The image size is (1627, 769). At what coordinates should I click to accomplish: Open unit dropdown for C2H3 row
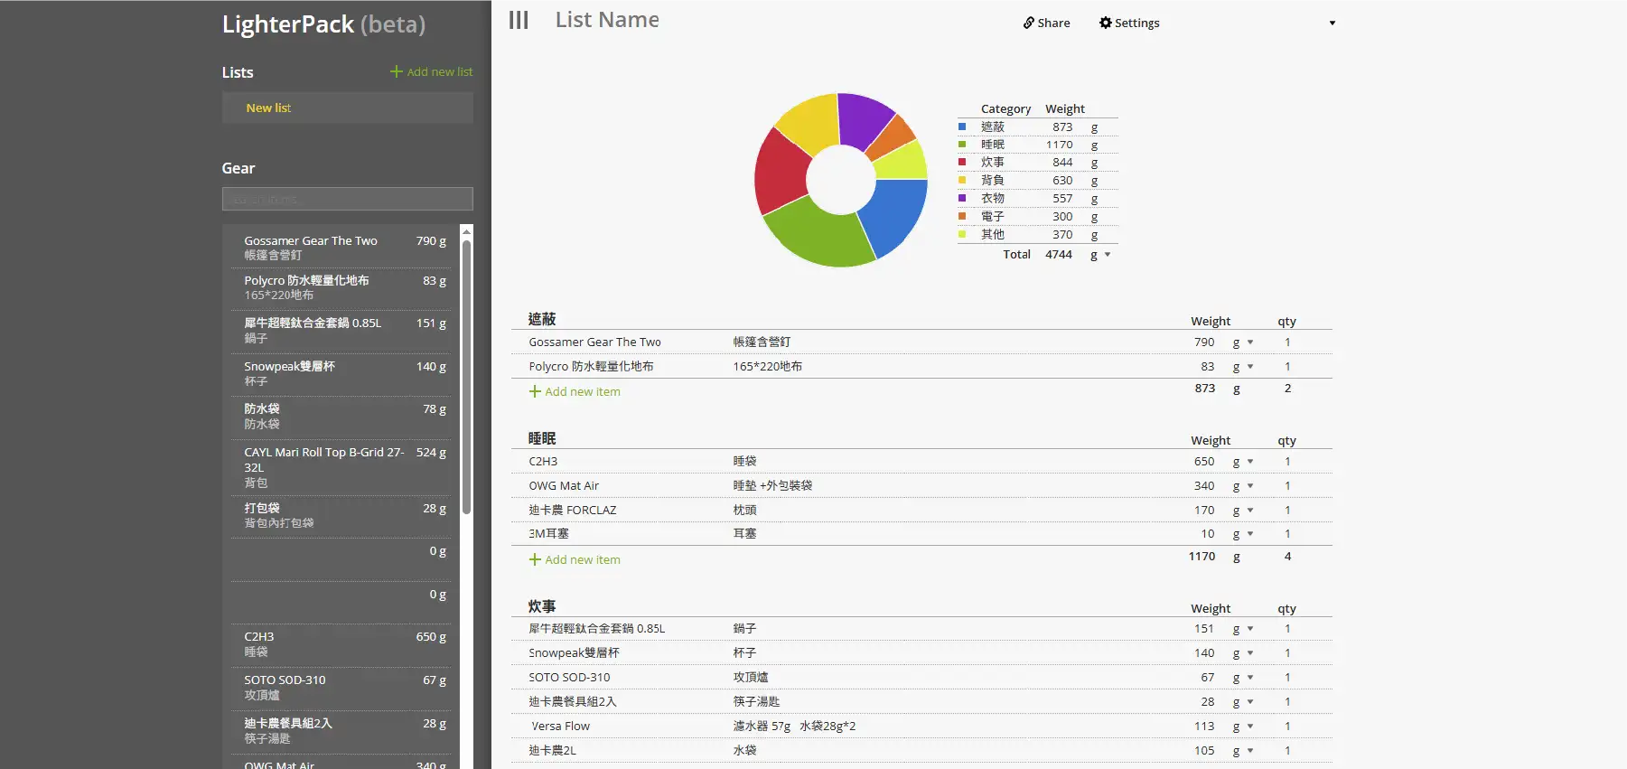point(1250,462)
